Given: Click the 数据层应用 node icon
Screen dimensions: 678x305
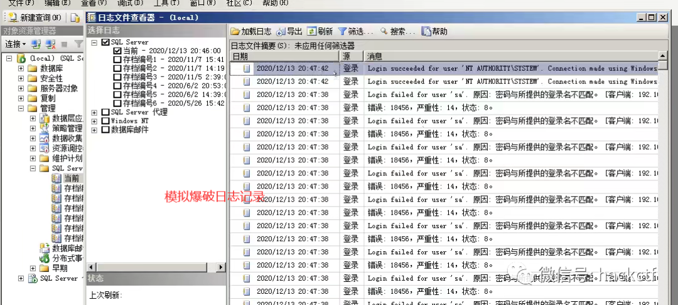Looking at the screenshot, I should pyautogui.click(x=45, y=118).
